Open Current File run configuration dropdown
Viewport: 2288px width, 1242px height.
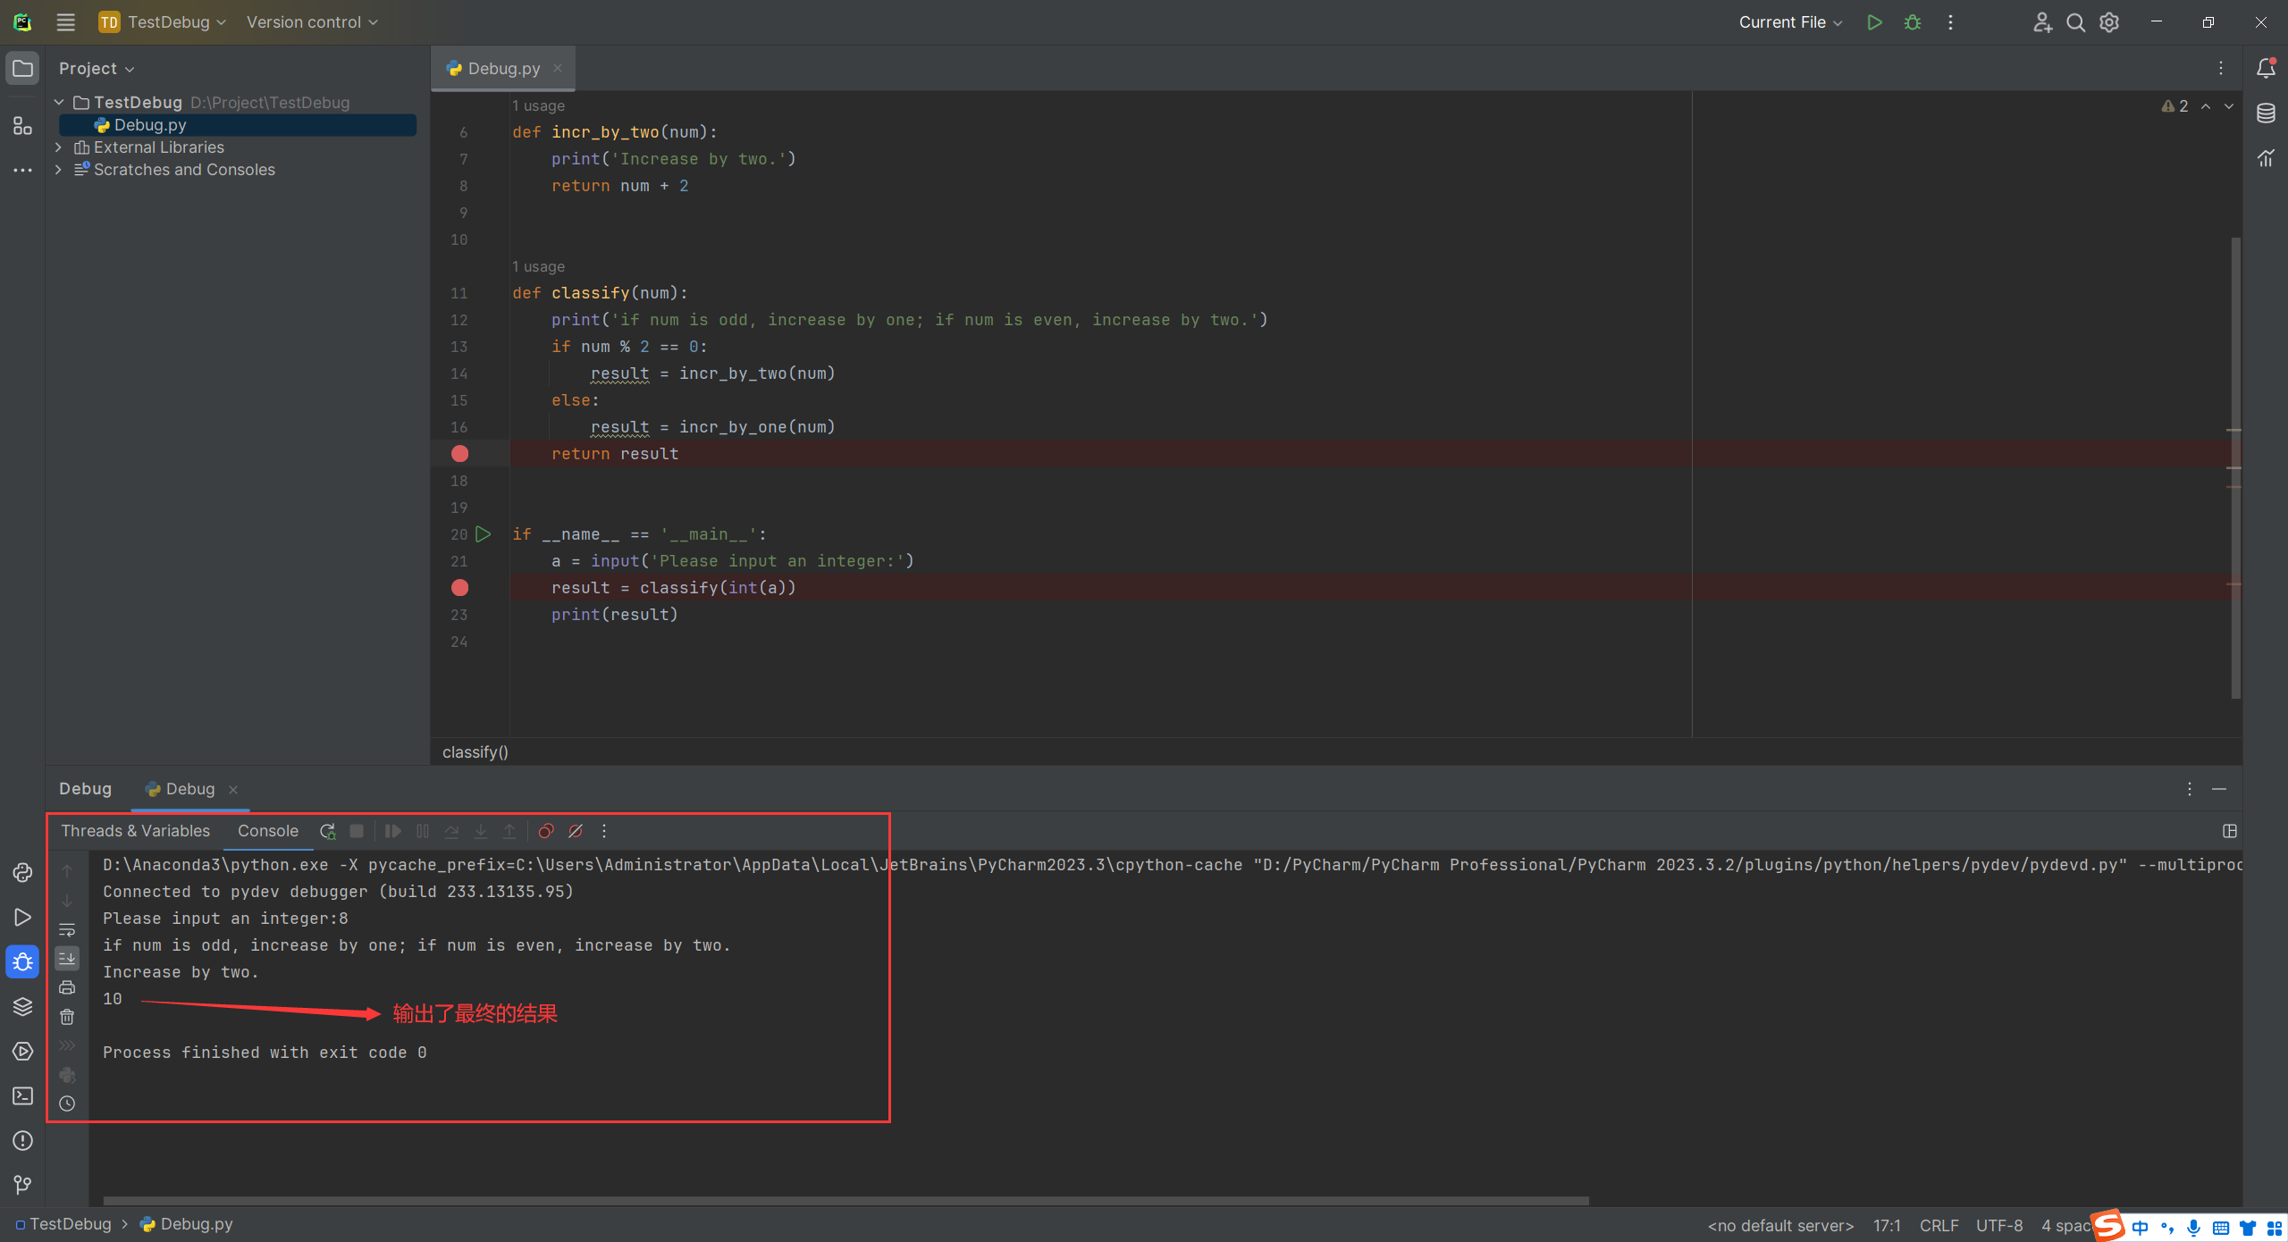coord(1789,22)
